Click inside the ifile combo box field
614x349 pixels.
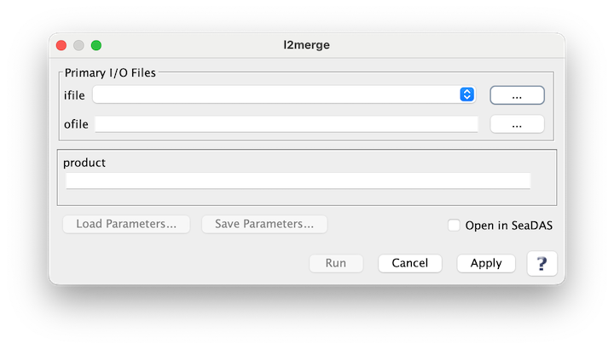pyautogui.click(x=276, y=94)
